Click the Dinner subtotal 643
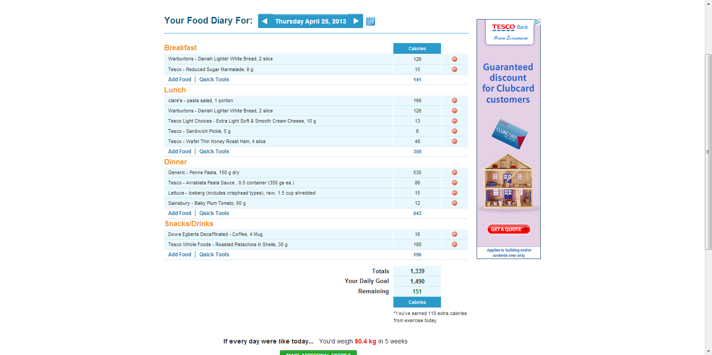This screenshot has height=355, width=712. coord(417,213)
